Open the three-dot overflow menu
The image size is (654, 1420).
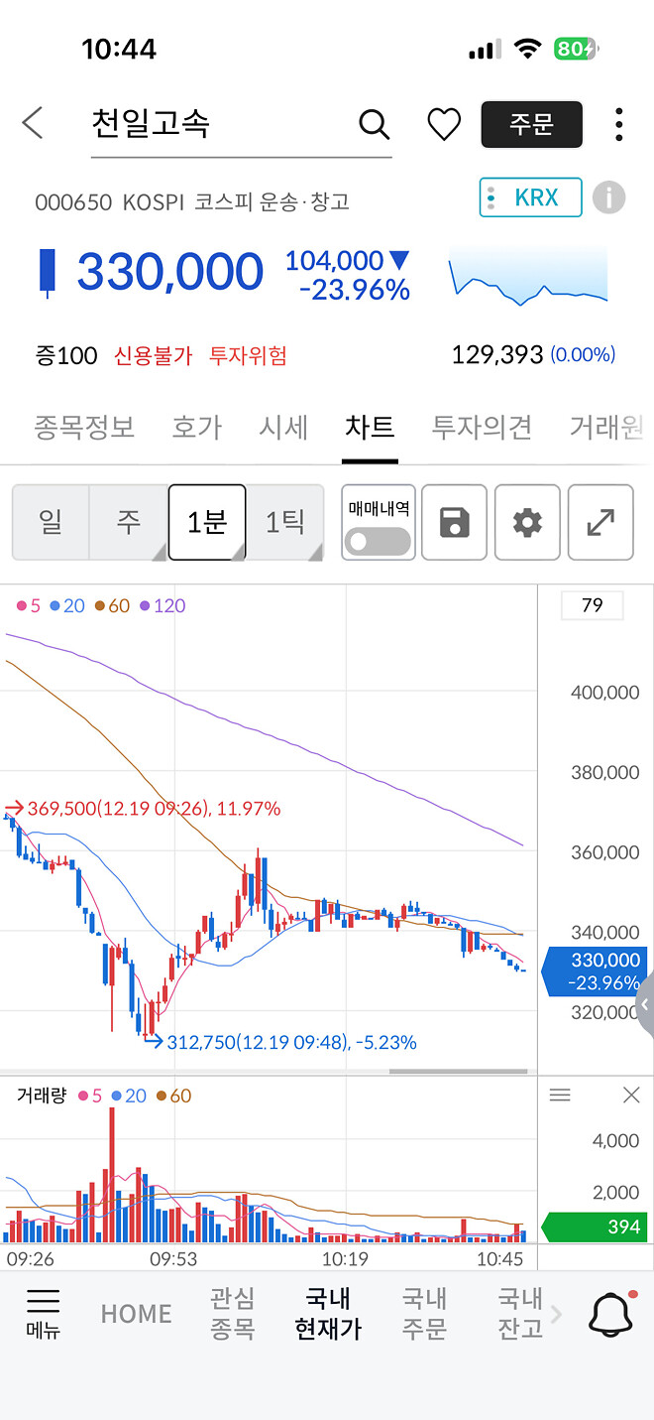(x=618, y=125)
